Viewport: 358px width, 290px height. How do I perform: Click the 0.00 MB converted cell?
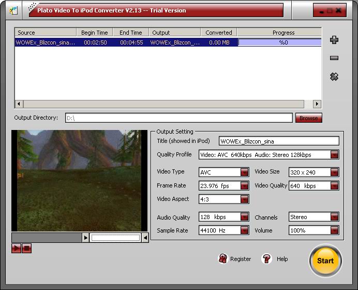(x=219, y=42)
